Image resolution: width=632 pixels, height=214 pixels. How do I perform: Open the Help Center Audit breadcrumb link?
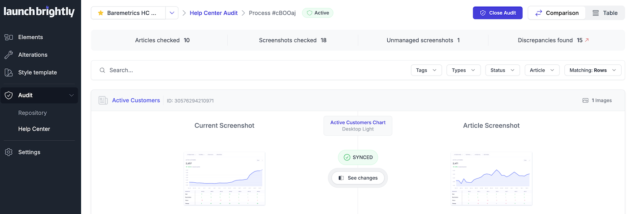point(214,13)
